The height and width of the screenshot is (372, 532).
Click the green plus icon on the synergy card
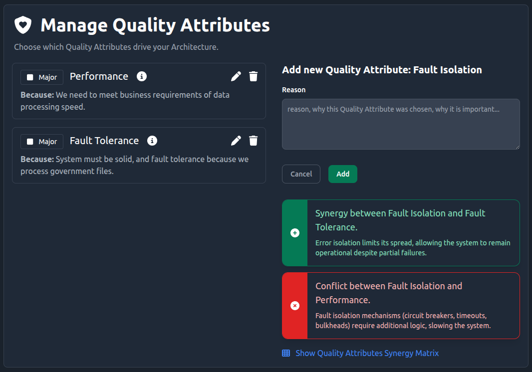294,232
